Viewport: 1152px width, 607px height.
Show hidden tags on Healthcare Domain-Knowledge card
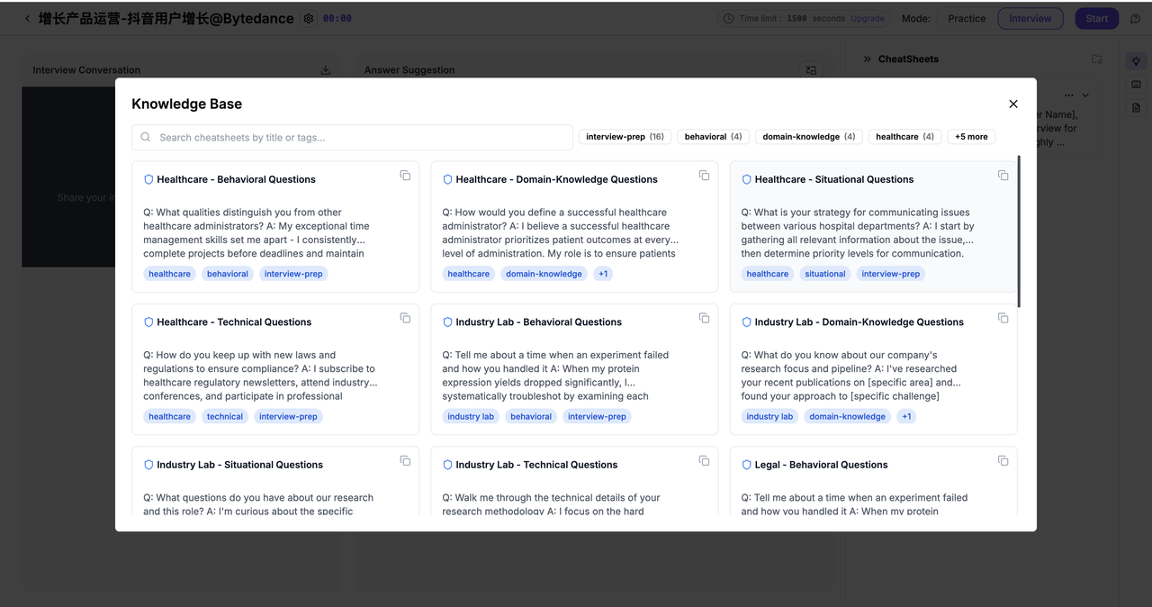click(x=603, y=274)
